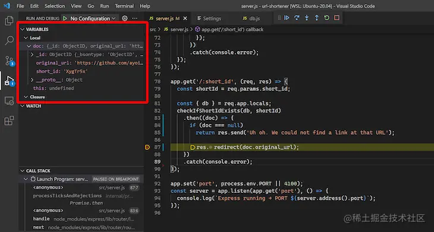
Task: Click the src breadcrumb
Action: [x=153, y=29]
